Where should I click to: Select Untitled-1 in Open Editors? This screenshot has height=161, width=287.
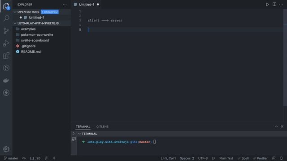pos(36,17)
